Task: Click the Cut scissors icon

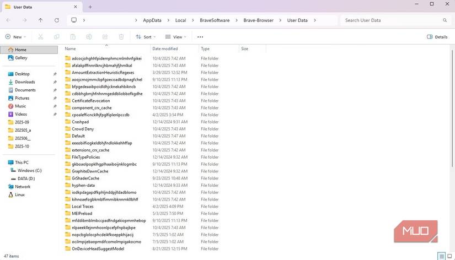Action: click(41, 37)
